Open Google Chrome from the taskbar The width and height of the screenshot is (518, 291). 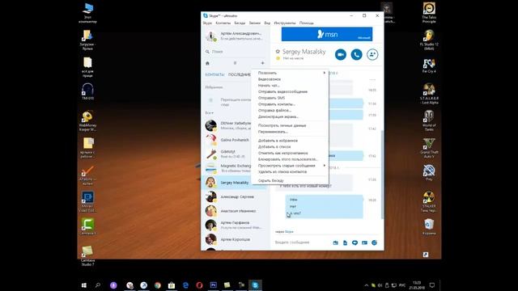(158, 285)
